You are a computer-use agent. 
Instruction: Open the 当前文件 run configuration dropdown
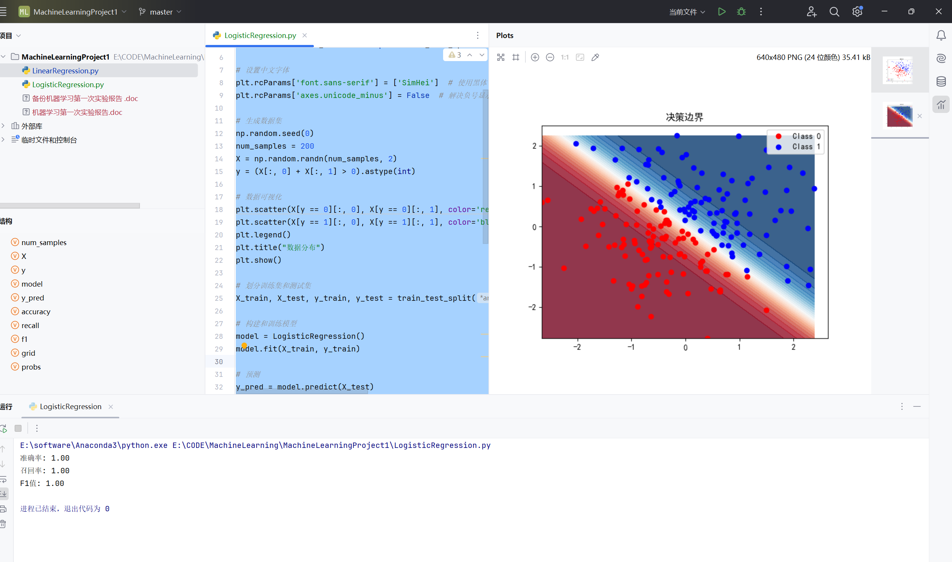click(687, 12)
